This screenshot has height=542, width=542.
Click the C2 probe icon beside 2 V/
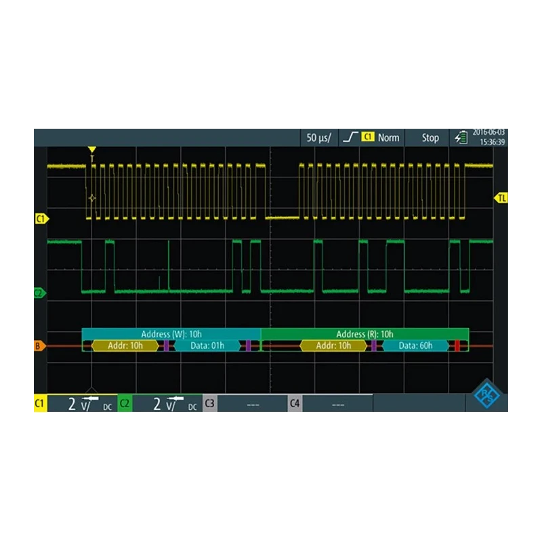[x=176, y=398]
